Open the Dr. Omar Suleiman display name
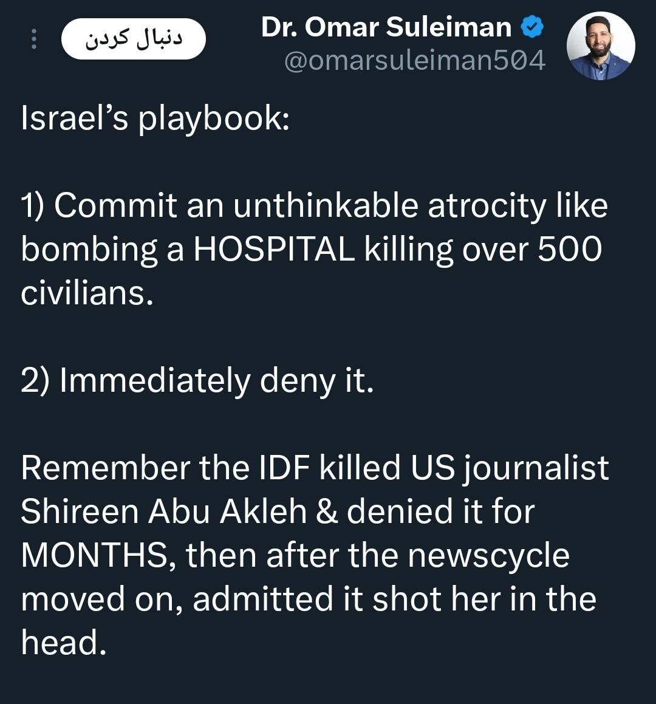The width and height of the screenshot is (656, 704). coord(386,27)
